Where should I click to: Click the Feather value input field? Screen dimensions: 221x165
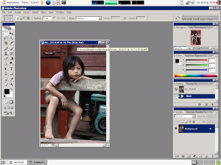pos(47,18)
